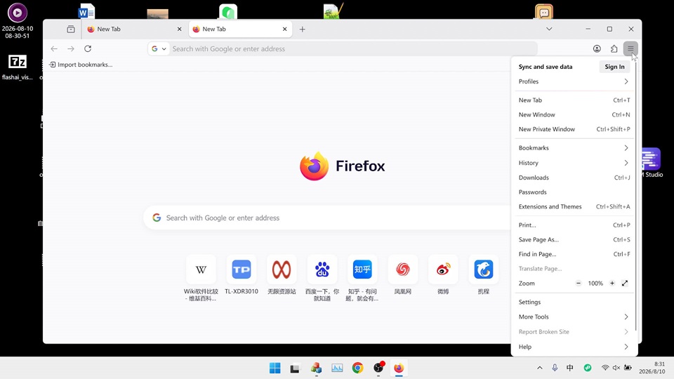Expand the More Tools submenu
The height and width of the screenshot is (379, 674).
[574, 317]
